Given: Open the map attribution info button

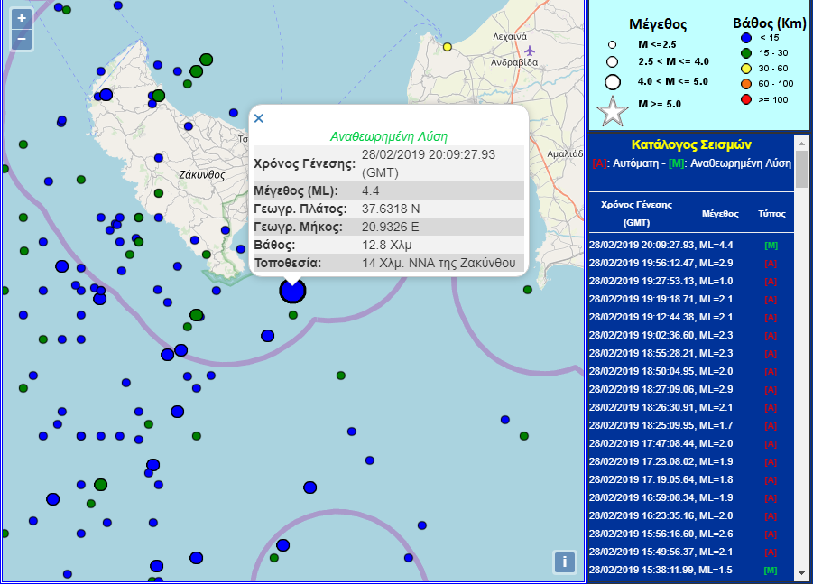Looking at the screenshot, I should [x=564, y=562].
